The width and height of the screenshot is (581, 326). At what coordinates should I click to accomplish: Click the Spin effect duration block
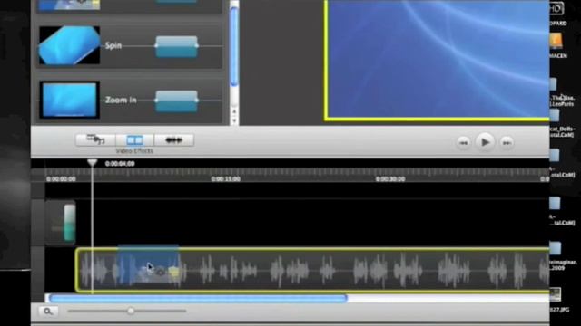(x=176, y=46)
